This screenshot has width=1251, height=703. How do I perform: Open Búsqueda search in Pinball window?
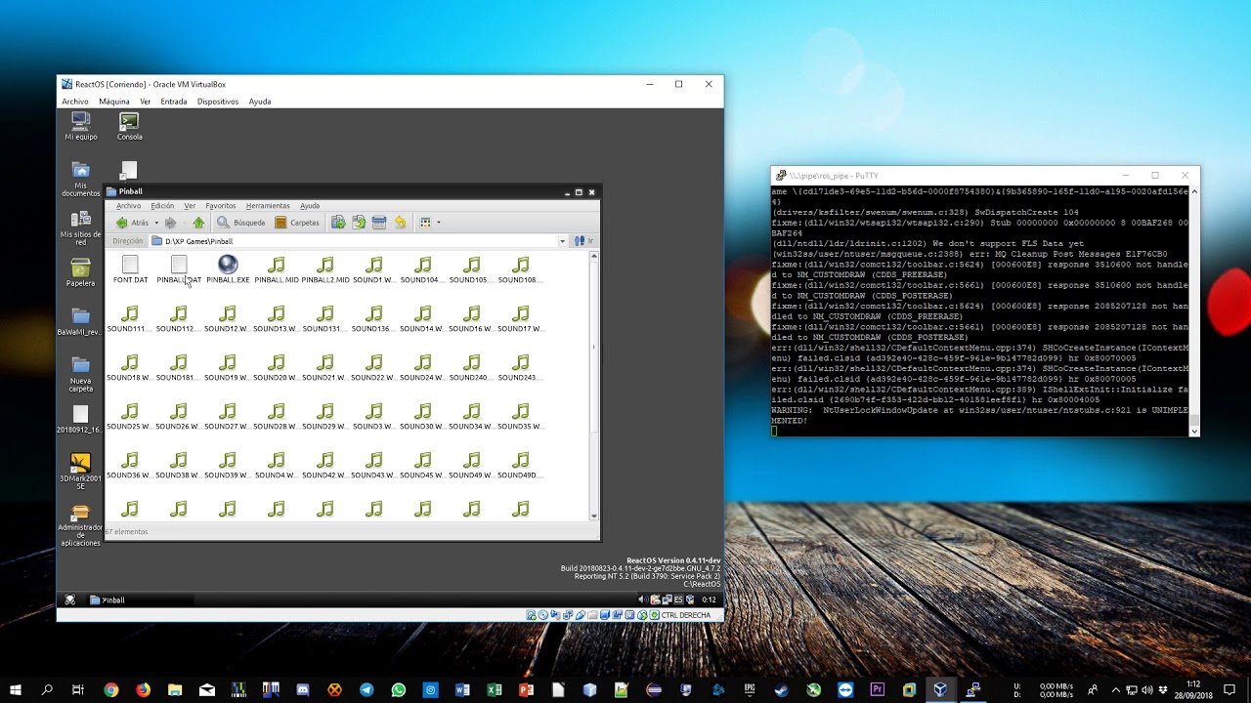(x=240, y=223)
